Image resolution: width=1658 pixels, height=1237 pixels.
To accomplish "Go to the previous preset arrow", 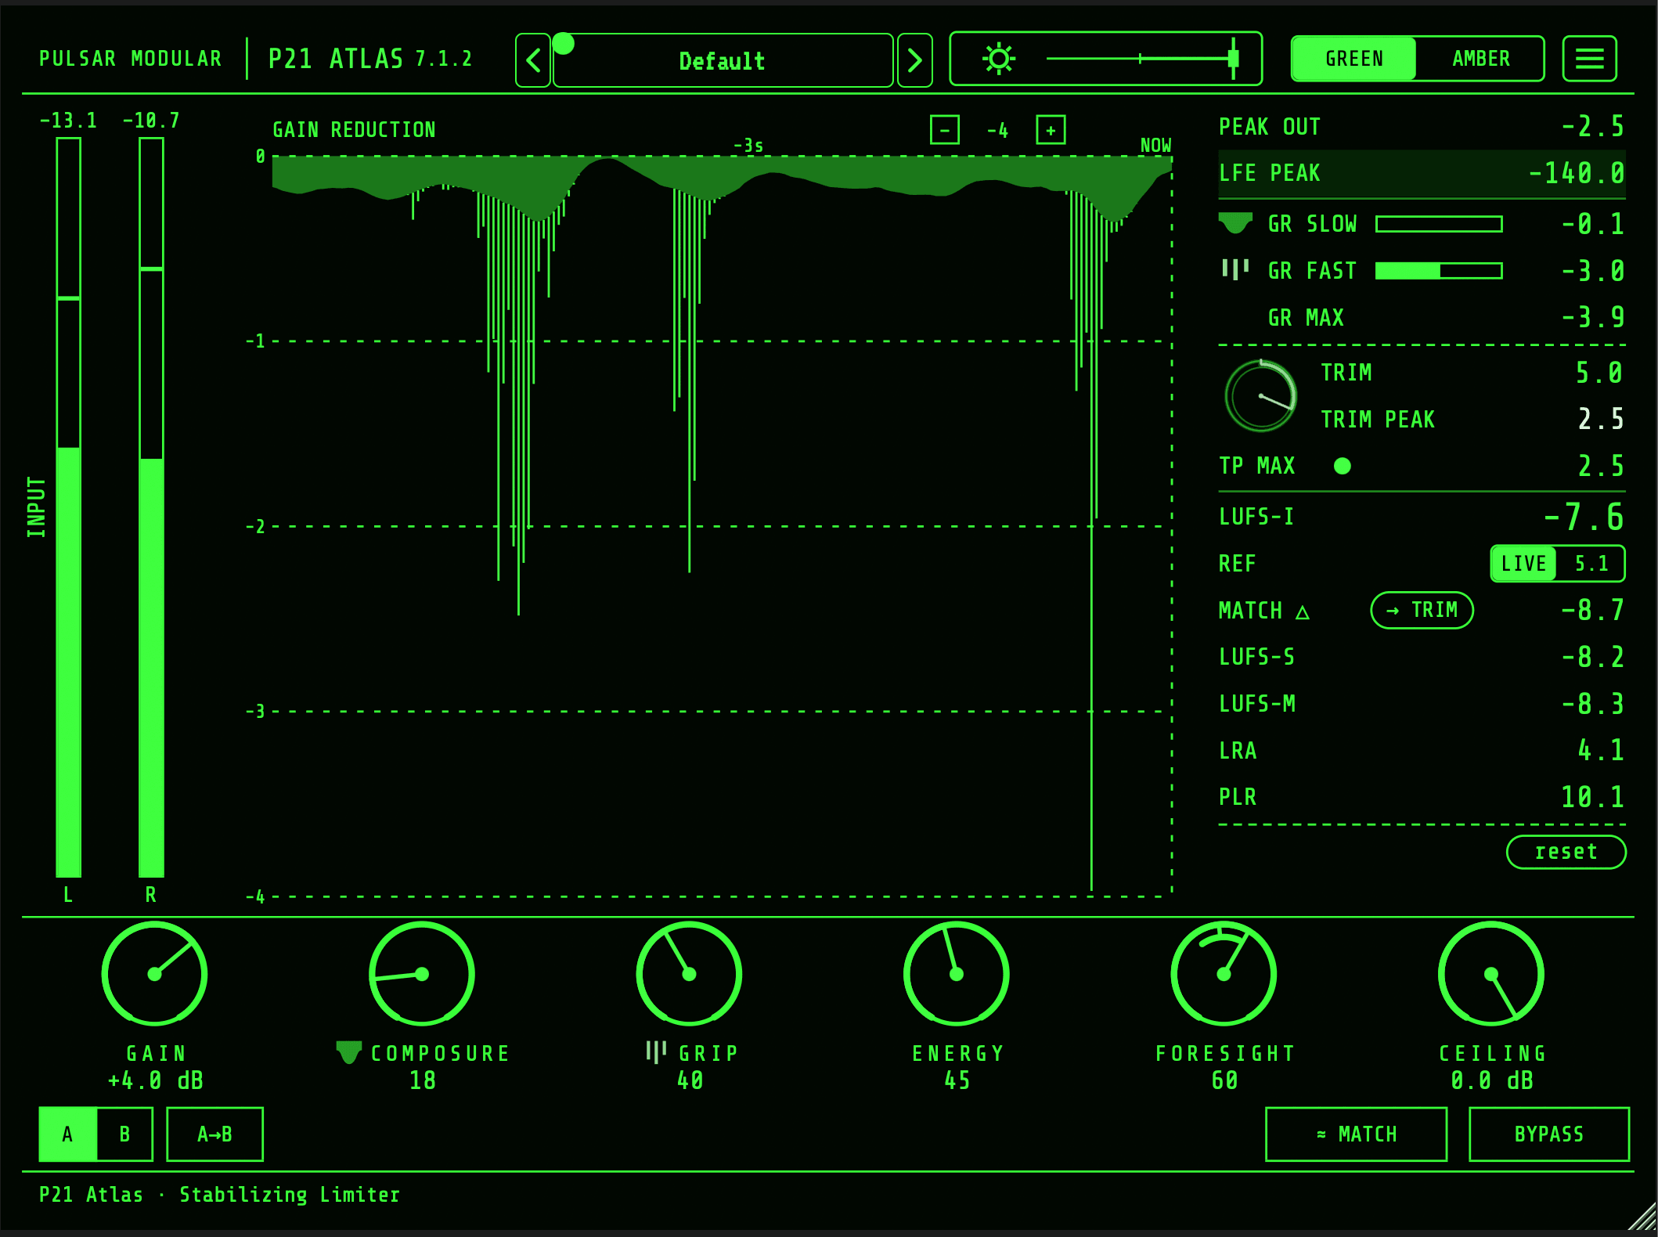I will coord(533,60).
